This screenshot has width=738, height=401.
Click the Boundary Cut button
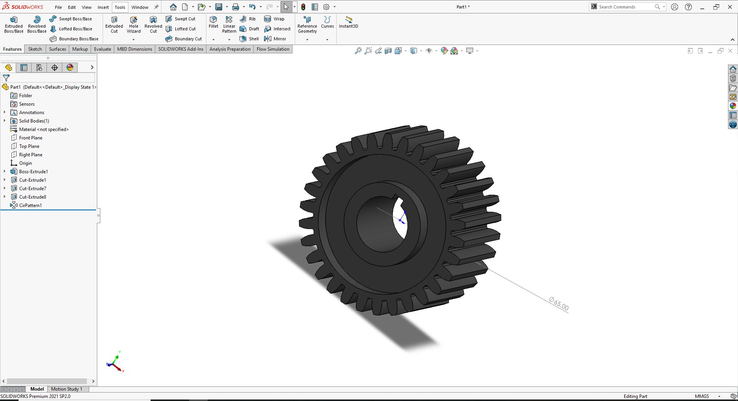[184, 39]
